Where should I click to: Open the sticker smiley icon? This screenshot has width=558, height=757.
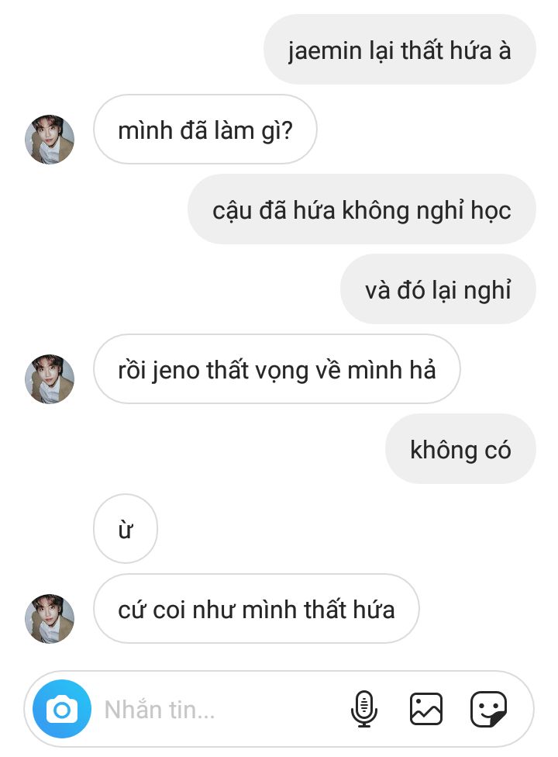(x=488, y=709)
